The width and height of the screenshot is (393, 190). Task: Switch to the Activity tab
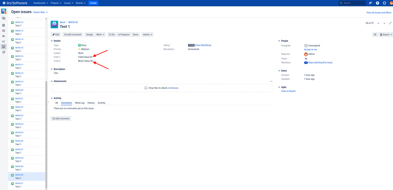click(101, 103)
